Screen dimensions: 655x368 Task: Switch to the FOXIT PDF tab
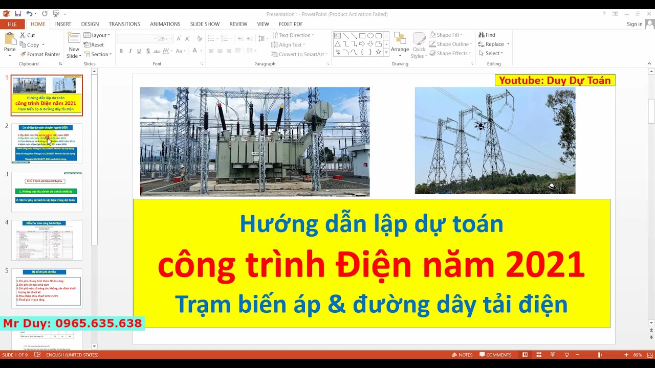coord(291,24)
